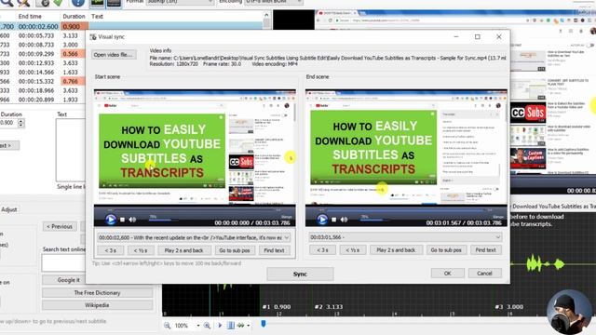Screen dimensions: 596x335
Task: Click the Duration spinner arrows
Action: [x=20, y=123]
